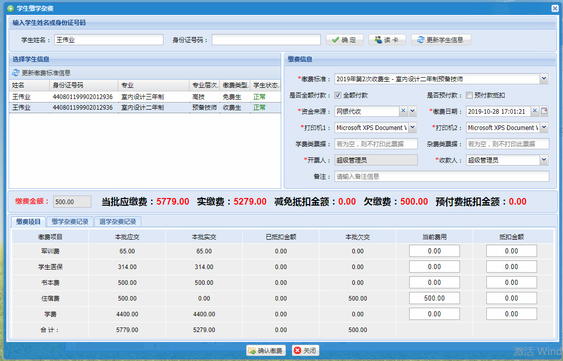Click the 关闭 button at the bottom
This screenshot has height=361, width=563.
coord(306,350)
